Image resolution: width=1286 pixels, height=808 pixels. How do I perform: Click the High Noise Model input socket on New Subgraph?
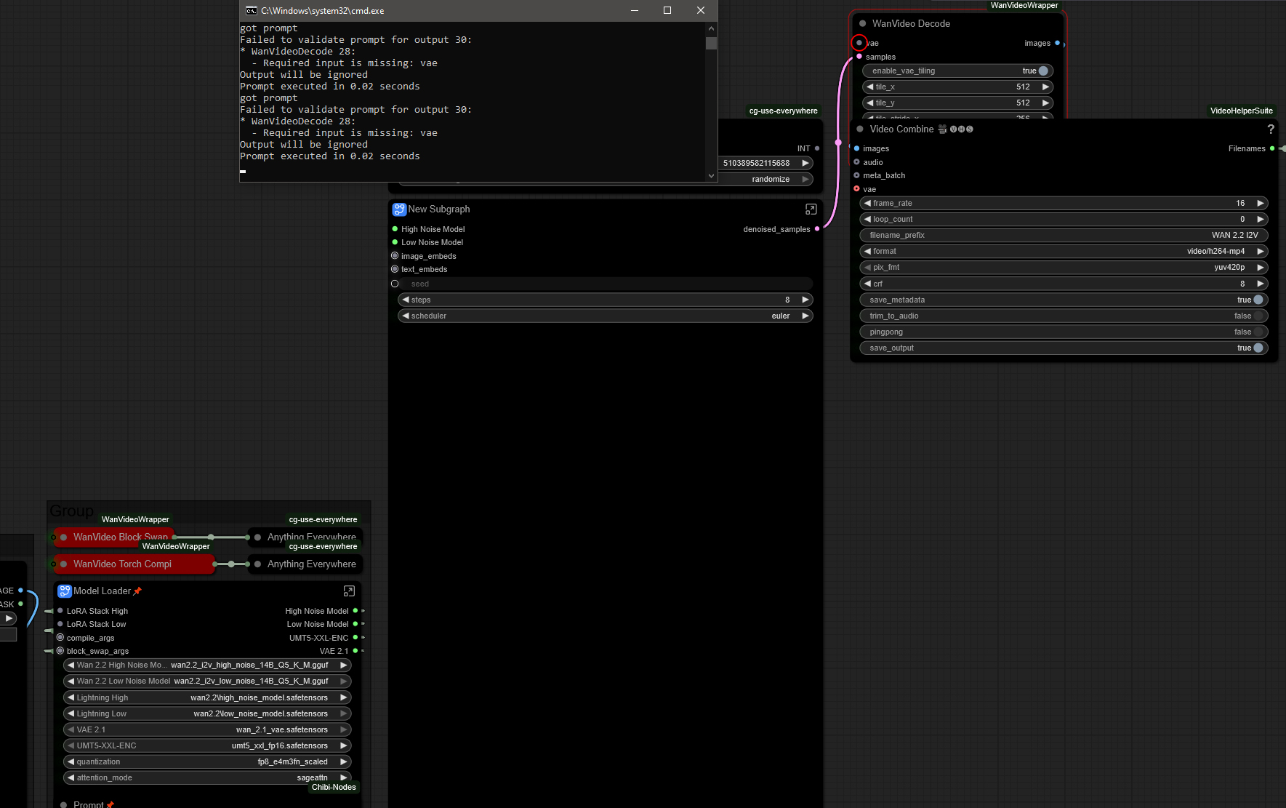coord(395,229)
